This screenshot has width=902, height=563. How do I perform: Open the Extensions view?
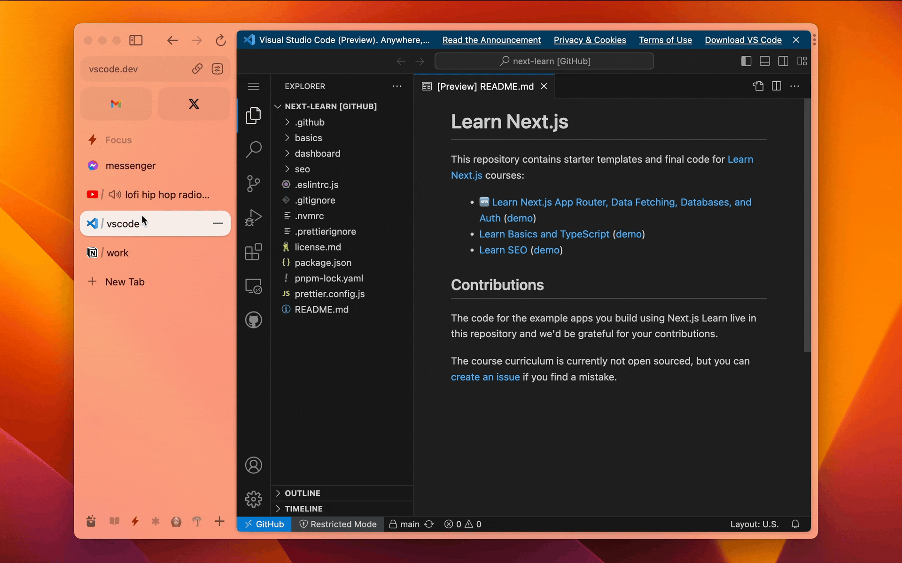(253, 252)
